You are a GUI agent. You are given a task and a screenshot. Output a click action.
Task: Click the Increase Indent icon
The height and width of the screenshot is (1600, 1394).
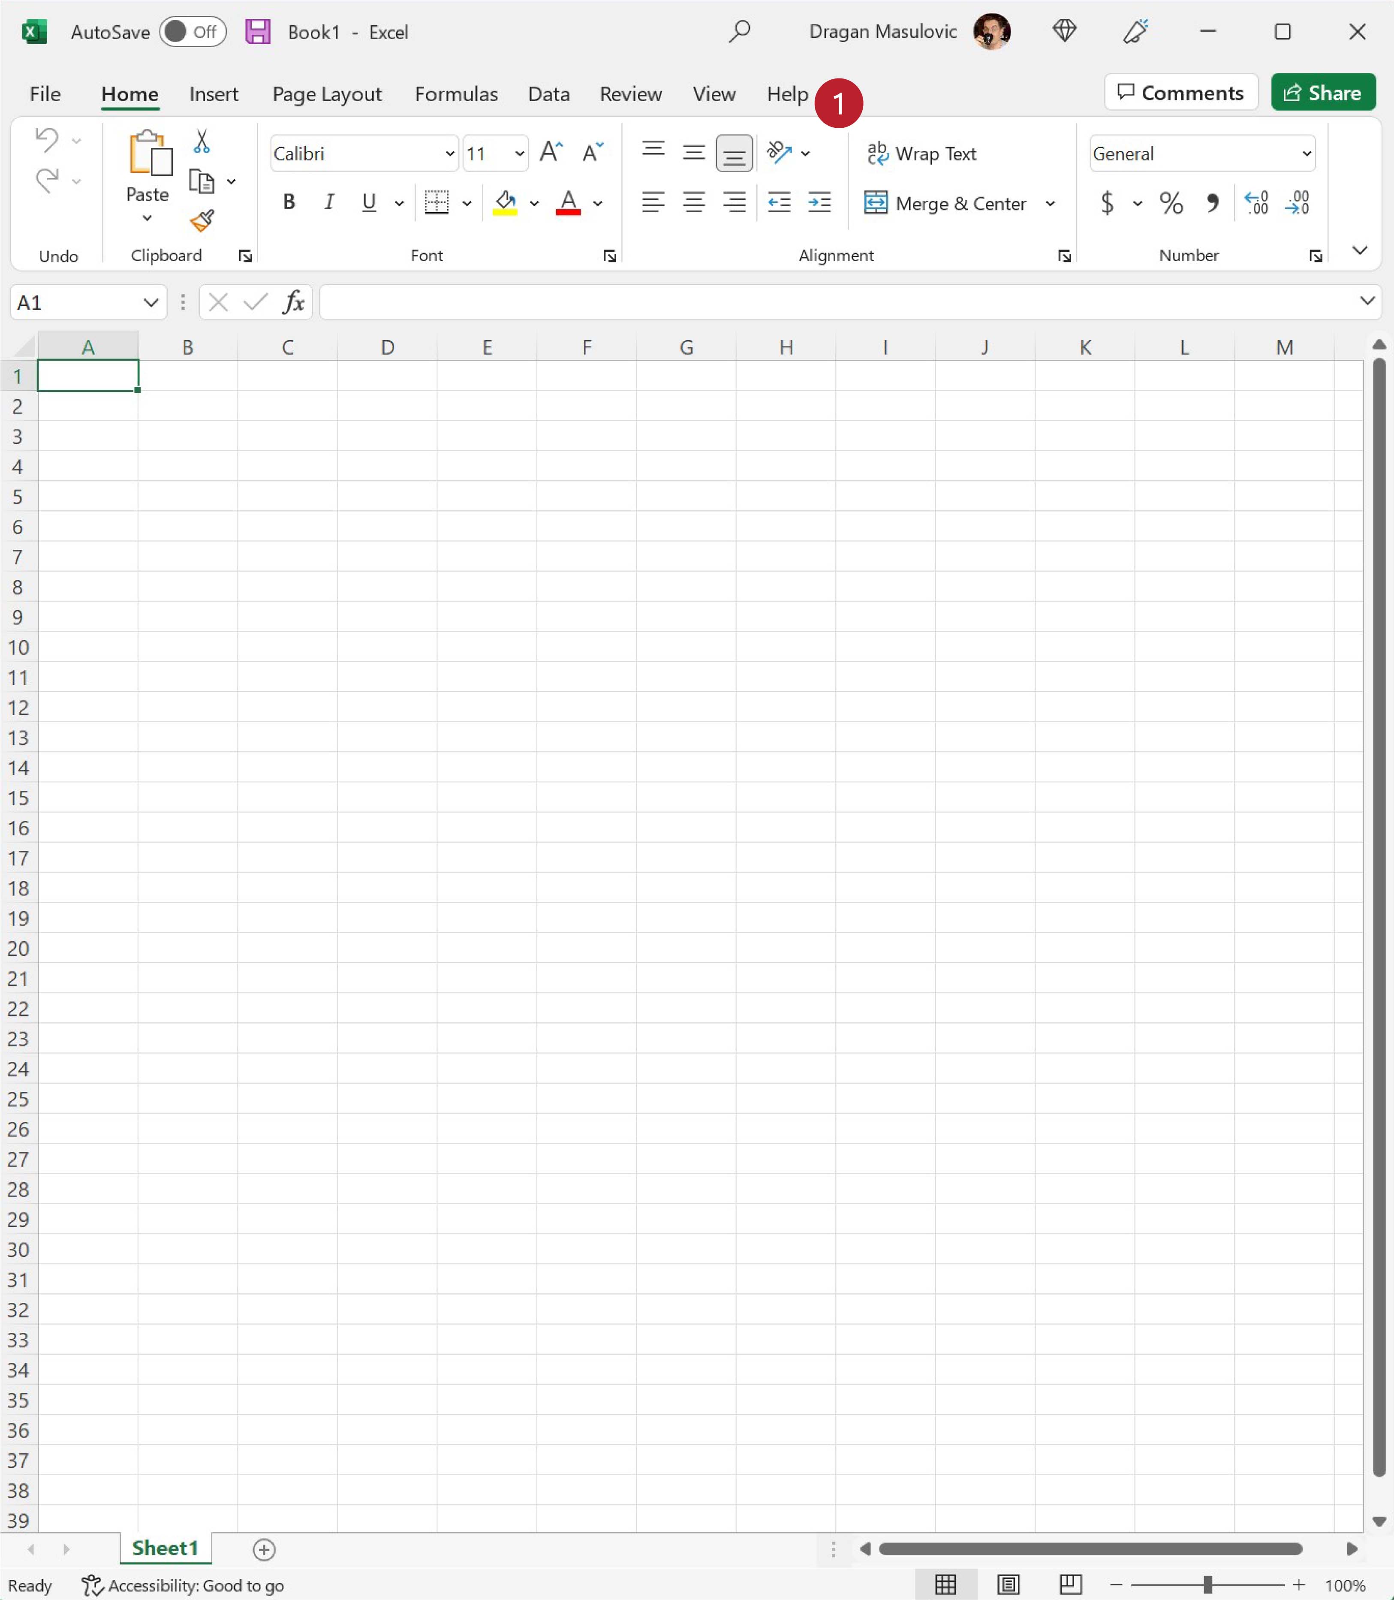pos(819,203)
